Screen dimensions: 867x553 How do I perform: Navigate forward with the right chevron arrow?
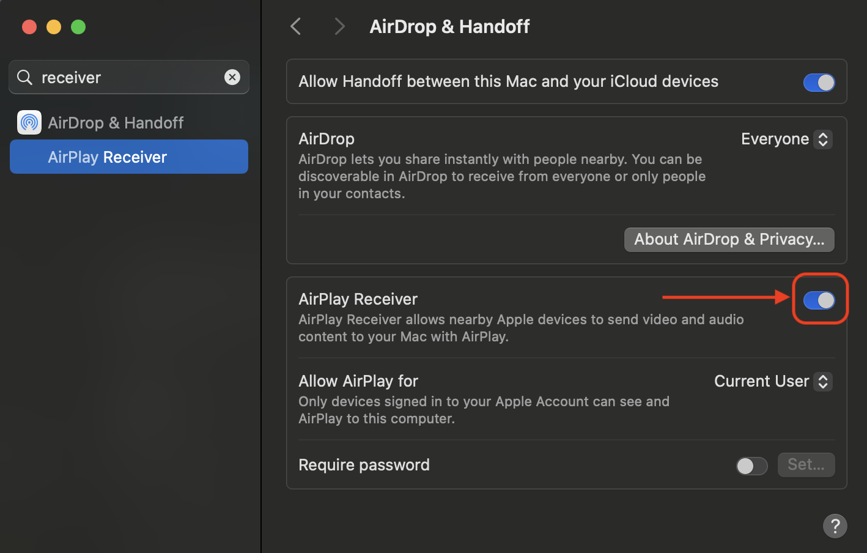(339, 26)
